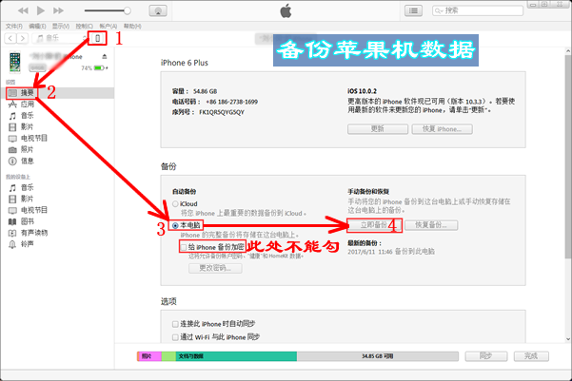Open the list view button beside search
The image size is (572, 381).
pyautogui.click(x=413, y=10)
